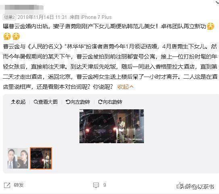Select the man and woman thumbnail
The height and width of the screenshot is (194, 219).
pos(18,159)
